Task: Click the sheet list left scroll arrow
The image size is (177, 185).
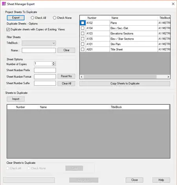Action: [x=82, y=77]
